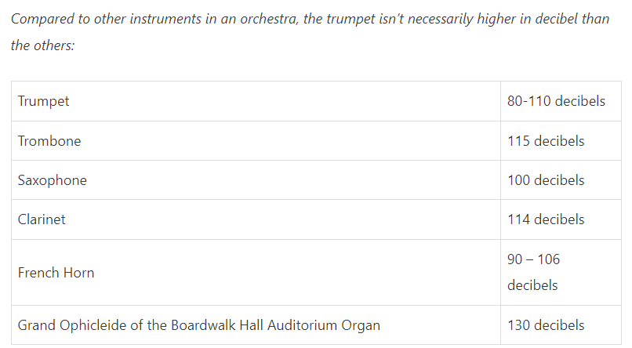Viewport: 632px width, 348px height.
Task: Click the italic intro sentence about orchestra
Action: [x=310, y=32]
